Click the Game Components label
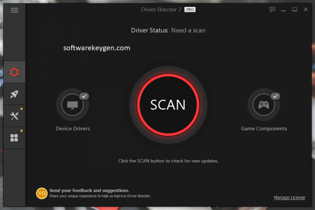The width and height of the screenshot is (315, 210). pos(264,129)
